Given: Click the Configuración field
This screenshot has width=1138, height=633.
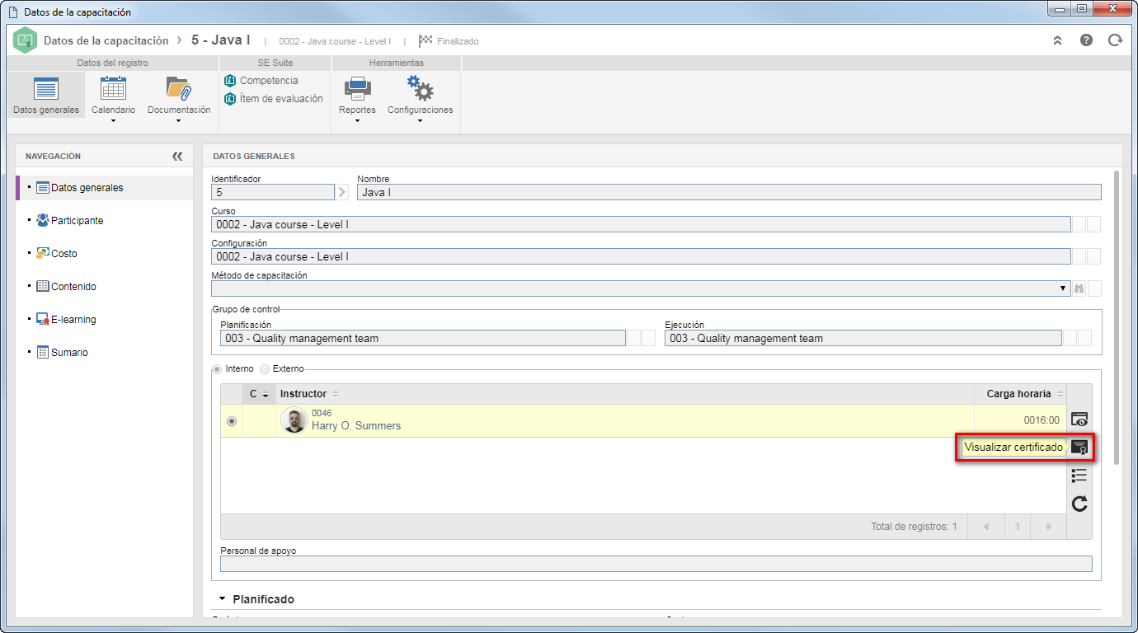Looking at the screenshot, I should coord(641,256).
